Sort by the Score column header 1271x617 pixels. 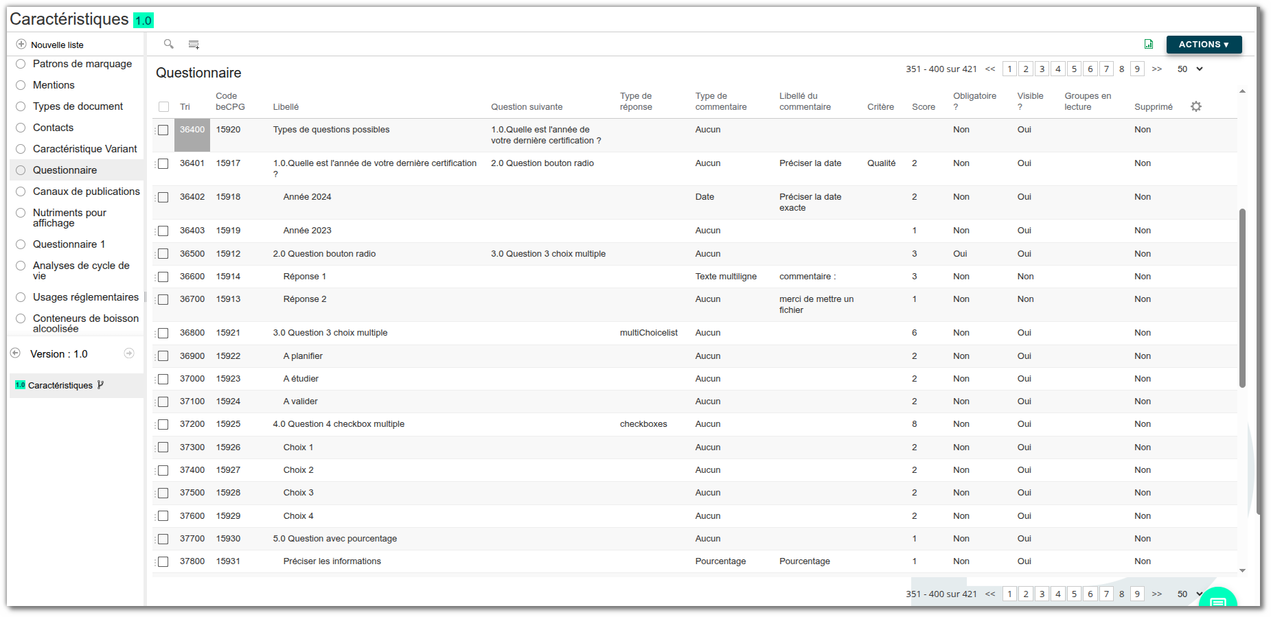[x=924, y=107]
